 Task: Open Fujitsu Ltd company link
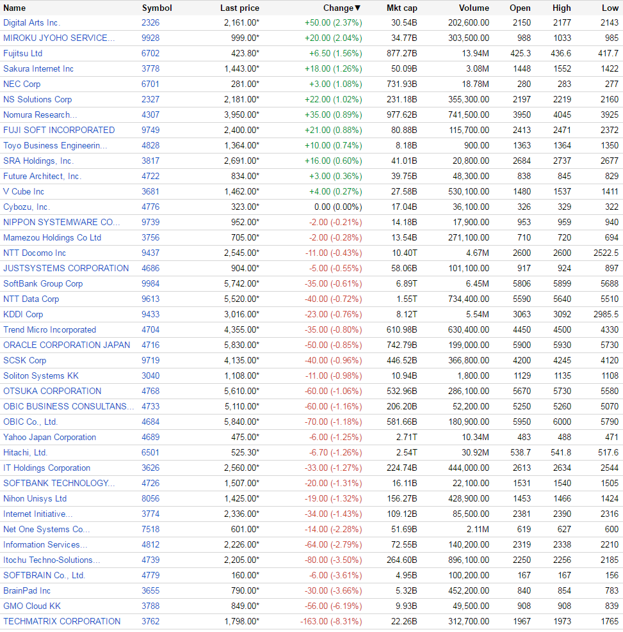pos(22,53)
